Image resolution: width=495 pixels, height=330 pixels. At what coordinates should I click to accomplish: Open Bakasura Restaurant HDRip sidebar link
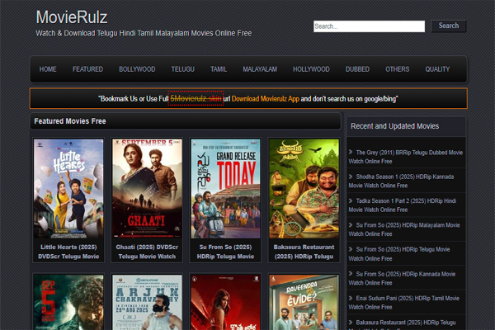(x=403, y=324)
